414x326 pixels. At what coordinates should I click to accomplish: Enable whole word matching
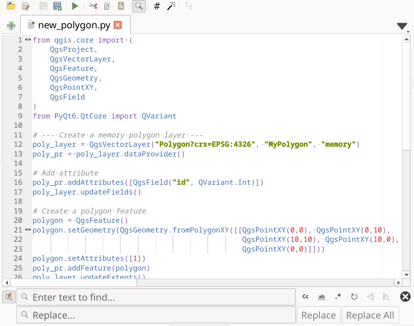pos(321,297)
